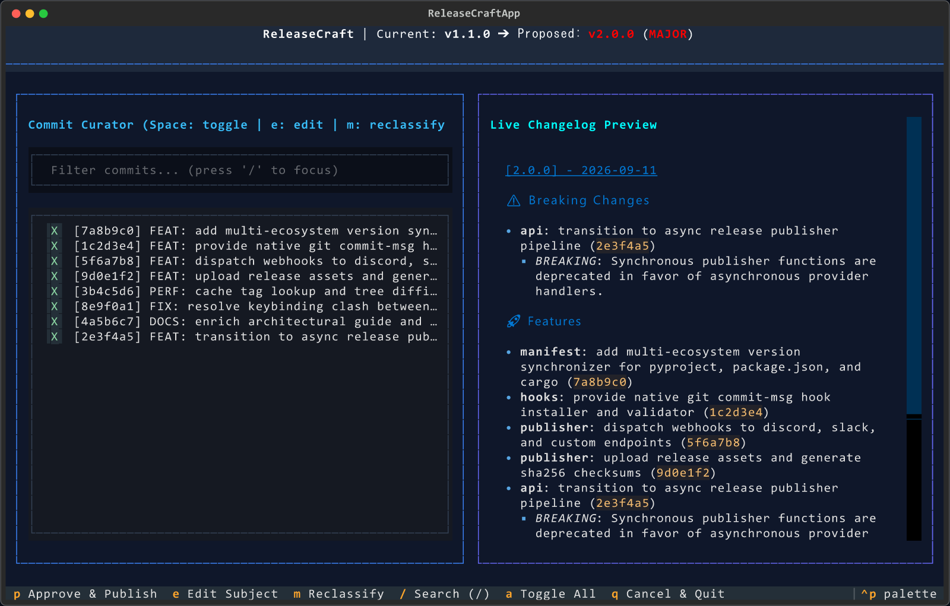Click Approve & Publish in footer

tap(85, 594)
